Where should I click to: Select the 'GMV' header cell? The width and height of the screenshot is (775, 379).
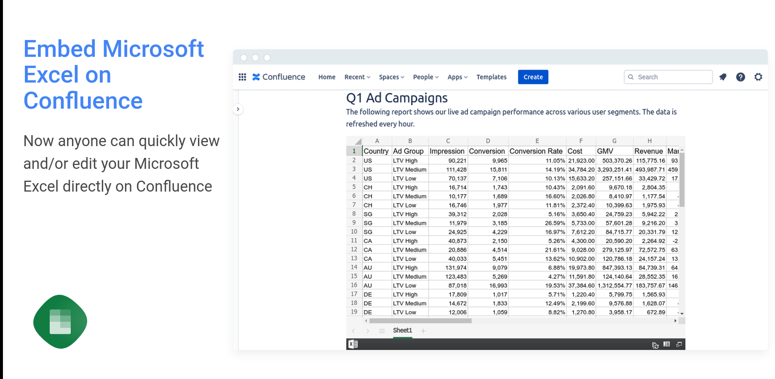(x=615, y=151)
